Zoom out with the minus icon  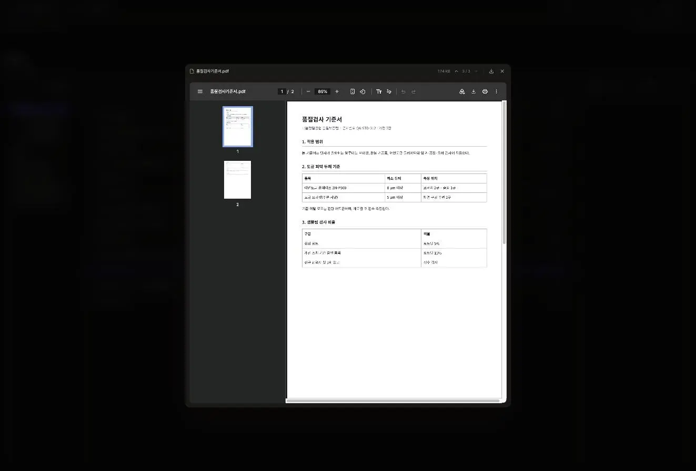click(308, 91)
